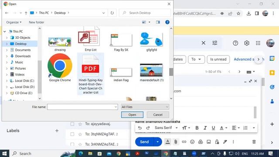Open the Send options dropdown arrow
279x157 pixels.
[x=158, y=142]
